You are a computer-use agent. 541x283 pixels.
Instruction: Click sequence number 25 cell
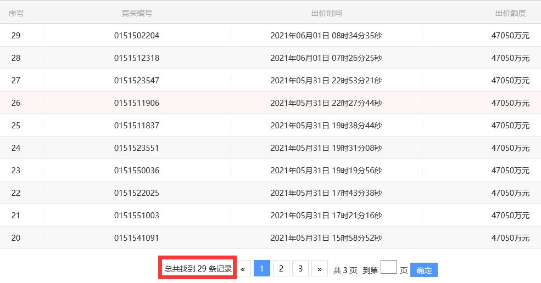point(16,125)
